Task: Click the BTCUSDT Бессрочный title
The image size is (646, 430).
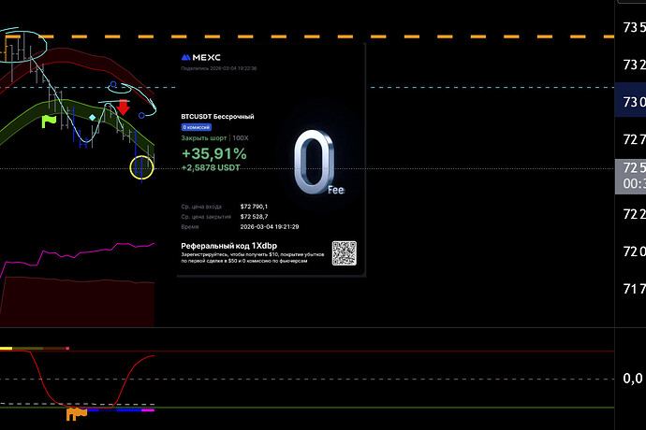Action: click(218, 117)
